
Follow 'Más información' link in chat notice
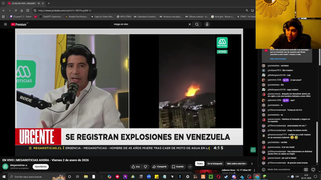[x=278, y=59]
